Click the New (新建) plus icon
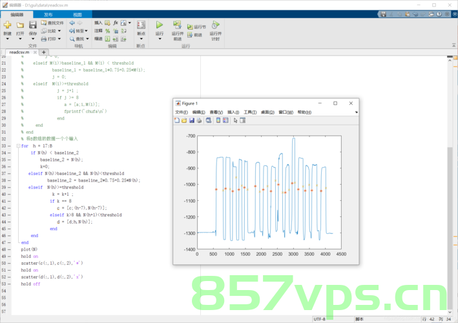This screenshot has height=323, width=458. (7, 25)
